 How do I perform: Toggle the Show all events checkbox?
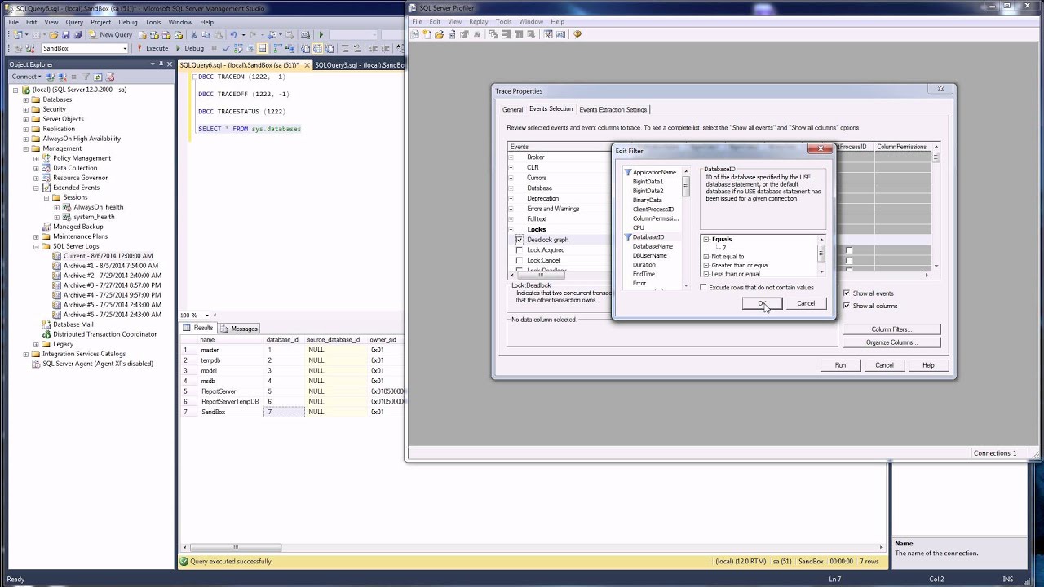point(847,293)
